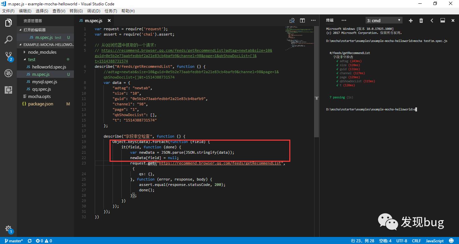
Task: Select m.spec.js under Open Editors
Action: 45,37
